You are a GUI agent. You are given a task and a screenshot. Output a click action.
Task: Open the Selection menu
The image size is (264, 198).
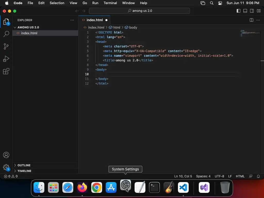click(x=57, y=3)
